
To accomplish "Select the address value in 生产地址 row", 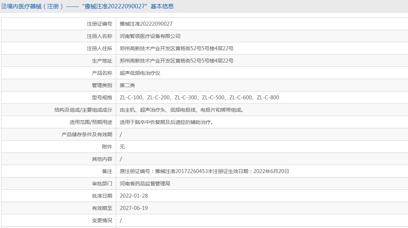I will [176, 61].
